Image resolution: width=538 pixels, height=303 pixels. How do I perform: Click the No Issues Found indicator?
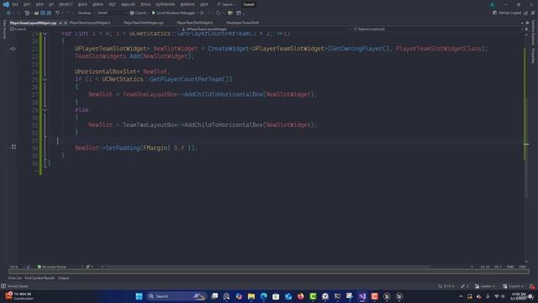[x=52, y=267]
